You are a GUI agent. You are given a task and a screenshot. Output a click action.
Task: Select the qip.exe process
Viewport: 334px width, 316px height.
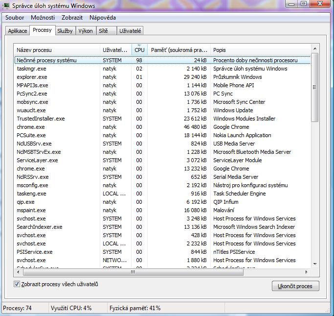(162, 202)
